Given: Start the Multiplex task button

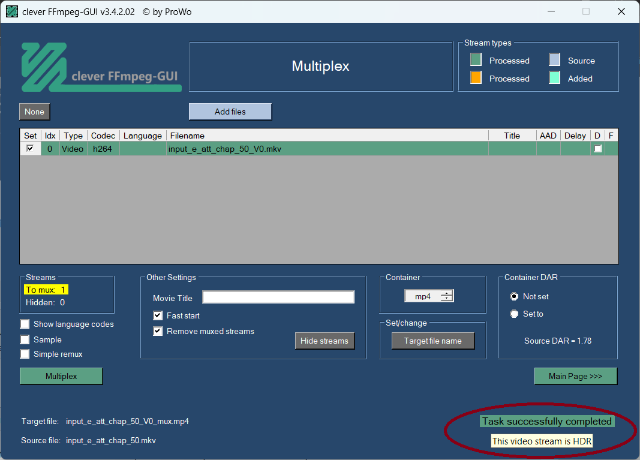Looking at the screenshot, I should (x=61, y=376).
